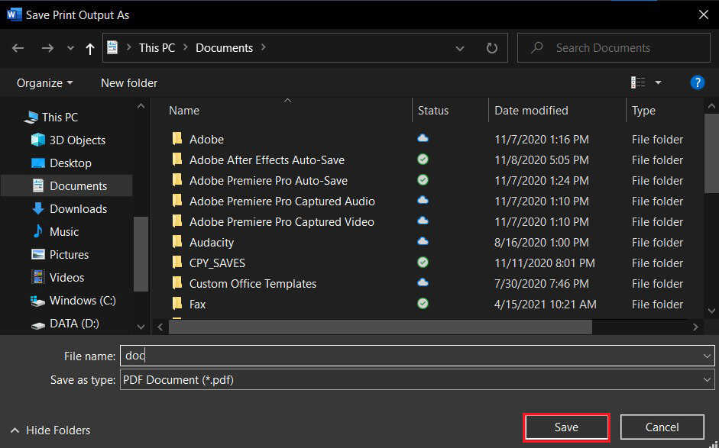Click Cancel to dismiss the dialog

coord(661,427)
